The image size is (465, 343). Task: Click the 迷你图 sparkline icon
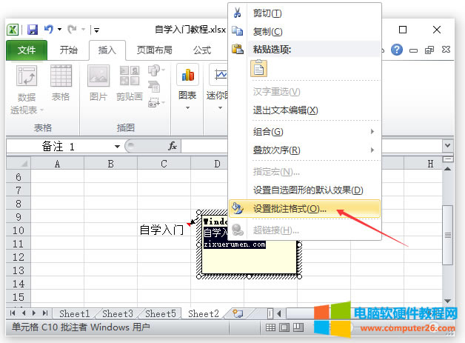pyautogui.click(x=218, y=74)
